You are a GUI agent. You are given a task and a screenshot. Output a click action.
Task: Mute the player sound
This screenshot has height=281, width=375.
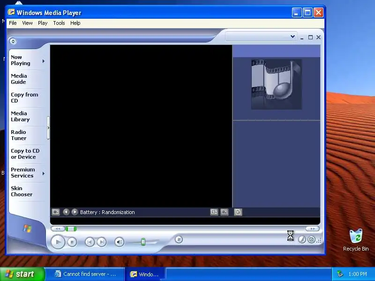(119, 242)
